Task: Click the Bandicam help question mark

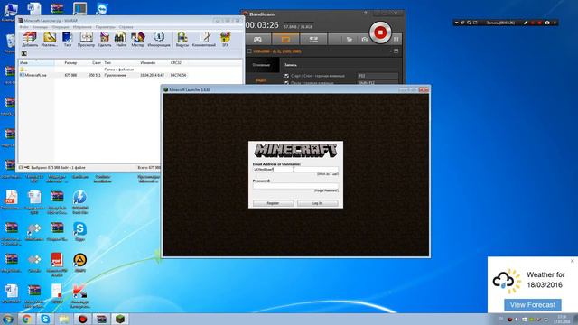Action: (366, 13)
